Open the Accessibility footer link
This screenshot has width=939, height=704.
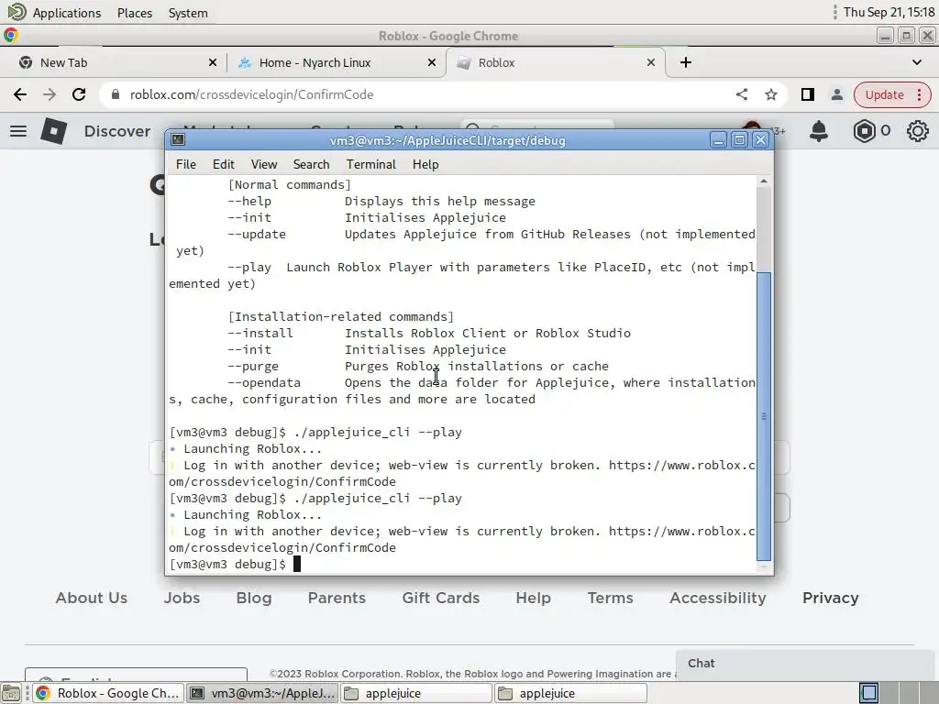coord(718,598)
